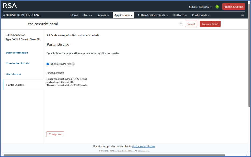The height and width of the screenshot is (157, 251).
Task: Click the horizontal scrollbar at bottom
Action: coord(114,155)
